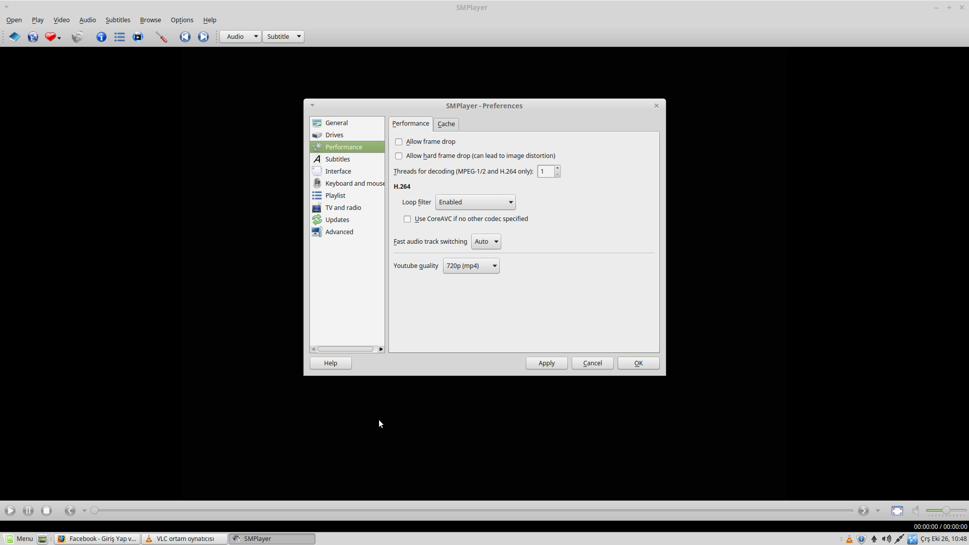Open the Loop filter dropdown
Screen dimensions: 969x545
click(475, 202)
